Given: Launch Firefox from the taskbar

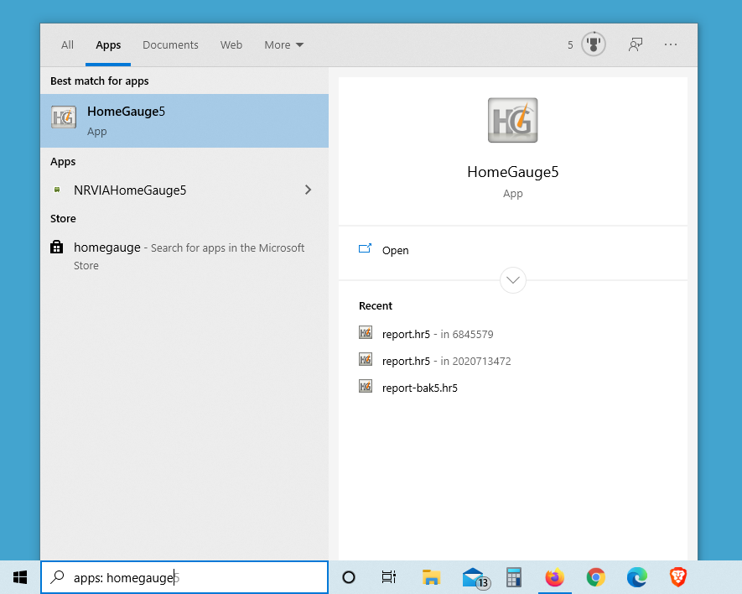Looking at the screenshot, I should coord(555,577).
